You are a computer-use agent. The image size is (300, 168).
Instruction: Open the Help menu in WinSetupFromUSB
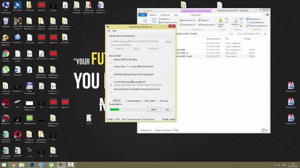pyautogui.click(x=114, y=31)
